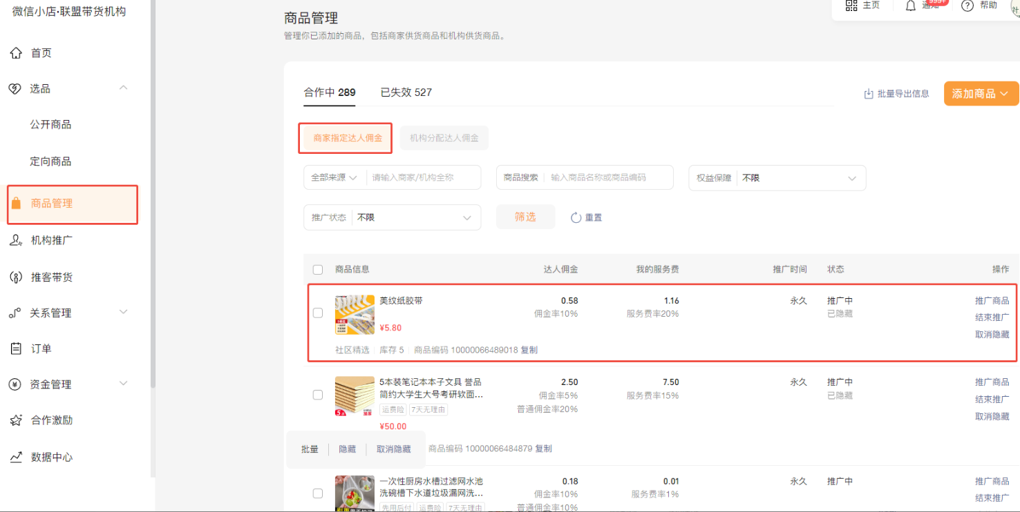
Task: Select the 机构分配达人佣金 tab
Action: (444, 138)
